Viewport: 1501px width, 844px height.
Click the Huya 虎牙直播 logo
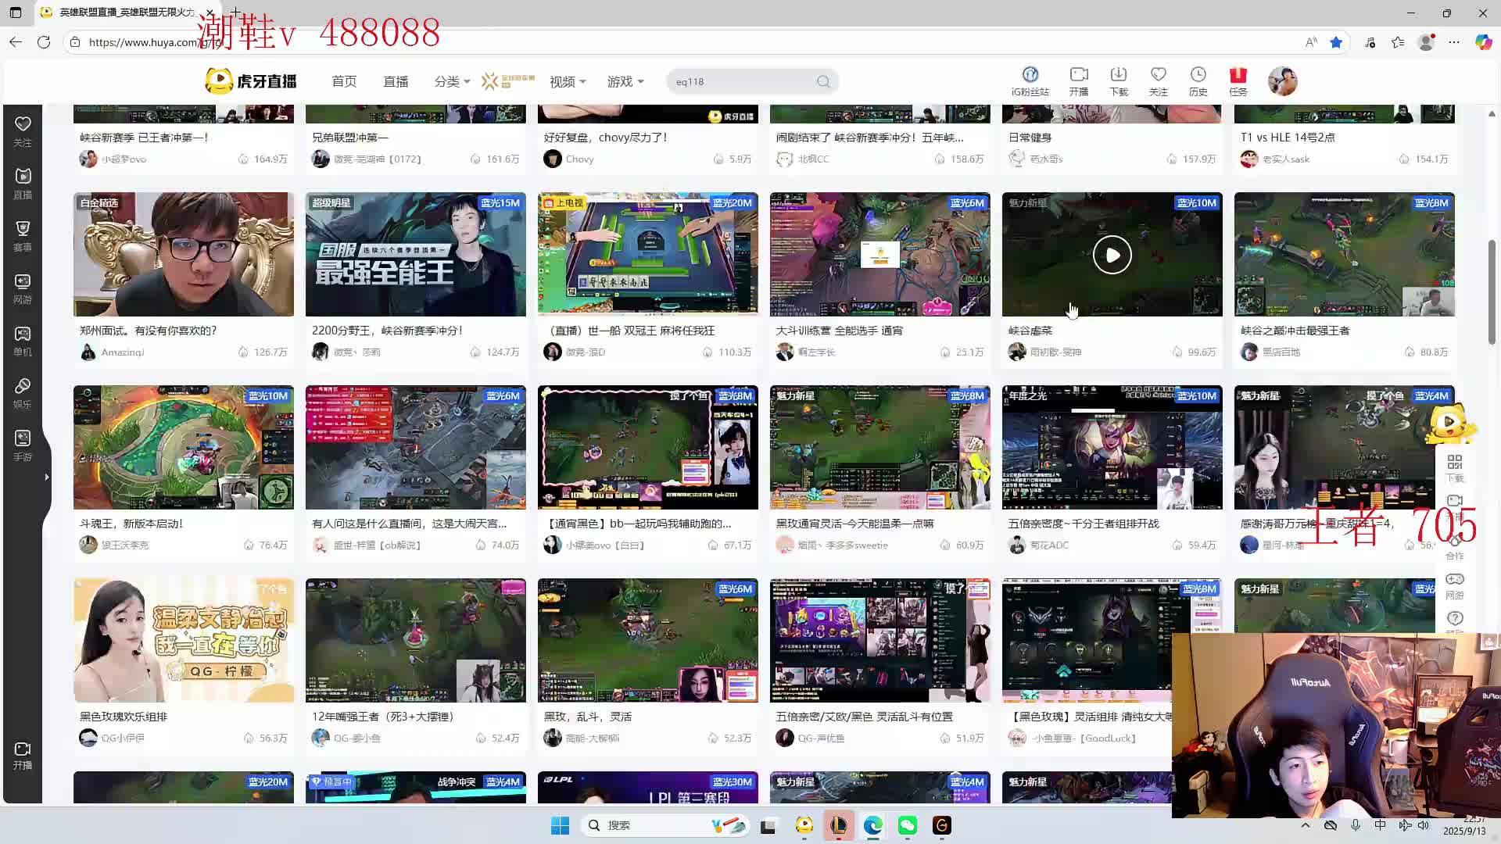[x=251, y=81]
